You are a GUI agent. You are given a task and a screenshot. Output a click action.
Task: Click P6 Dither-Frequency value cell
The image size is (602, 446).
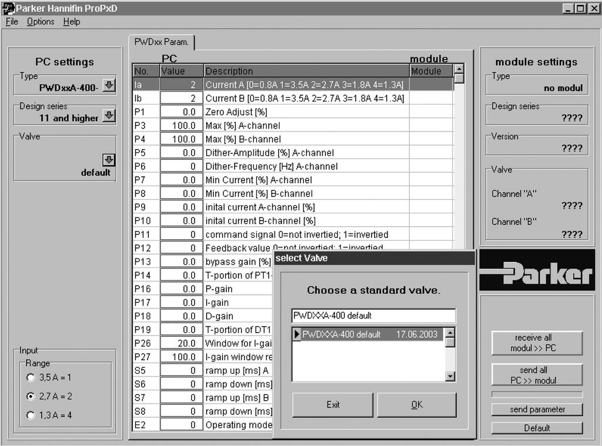point(181,166)
